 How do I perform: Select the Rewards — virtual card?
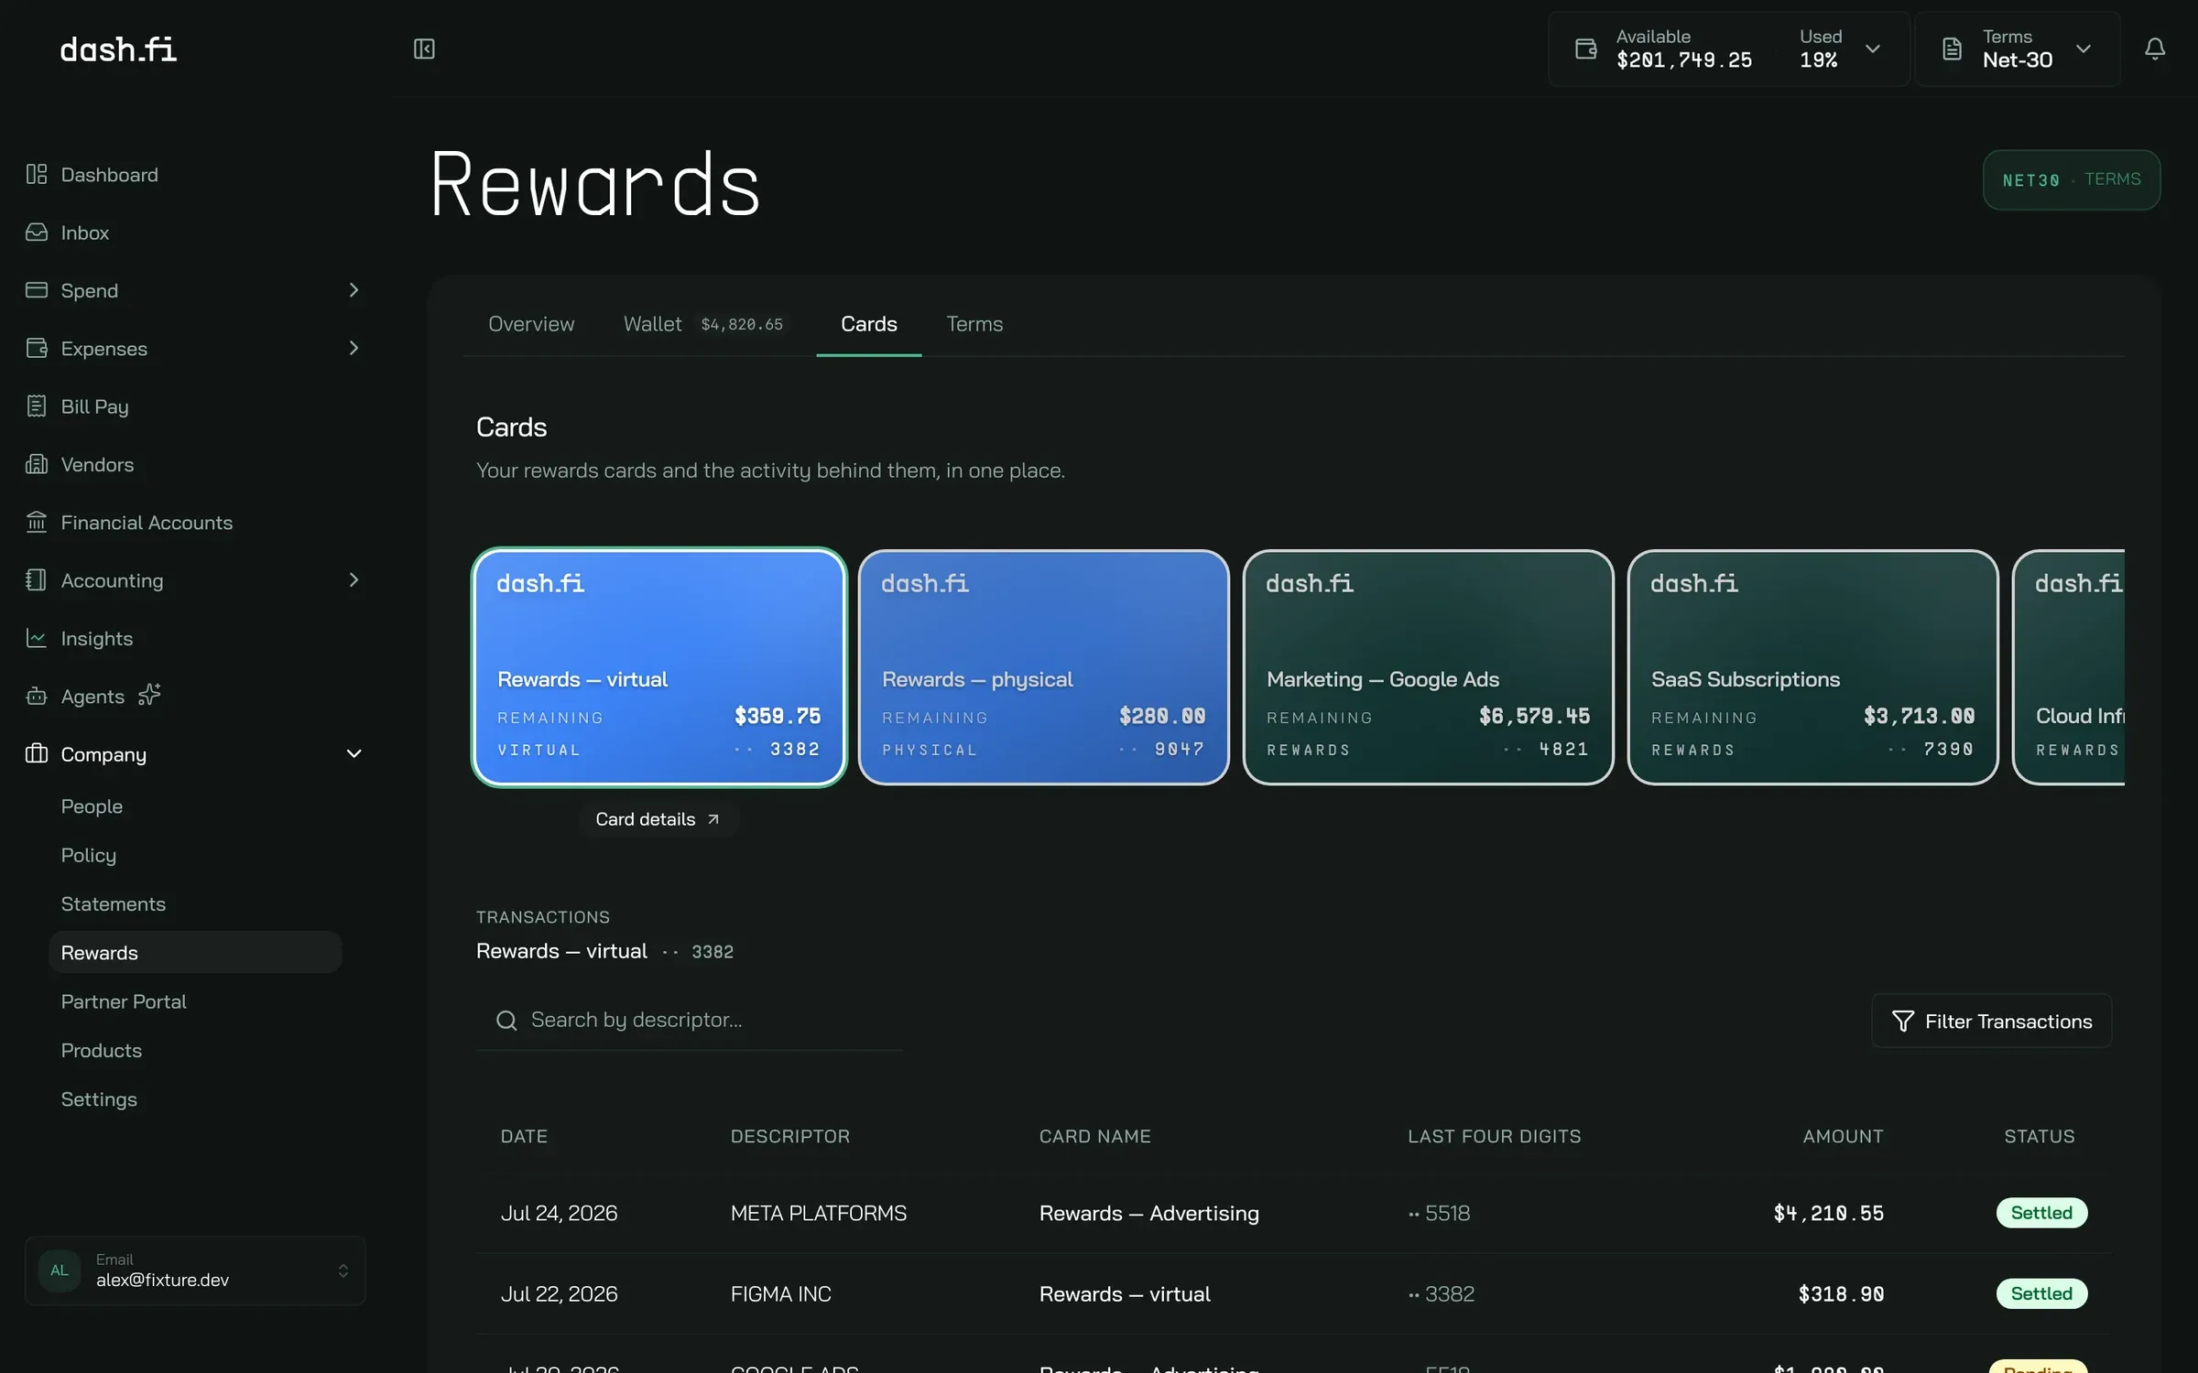pyautogui.click(x=659, y=667)
